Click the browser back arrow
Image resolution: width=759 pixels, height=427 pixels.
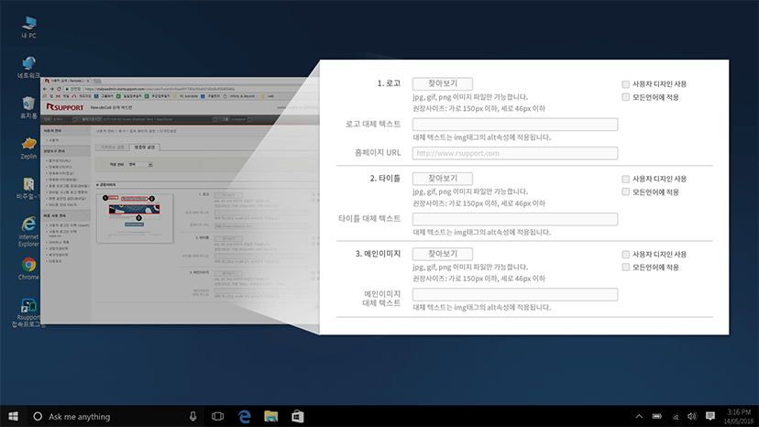(45, 89)
